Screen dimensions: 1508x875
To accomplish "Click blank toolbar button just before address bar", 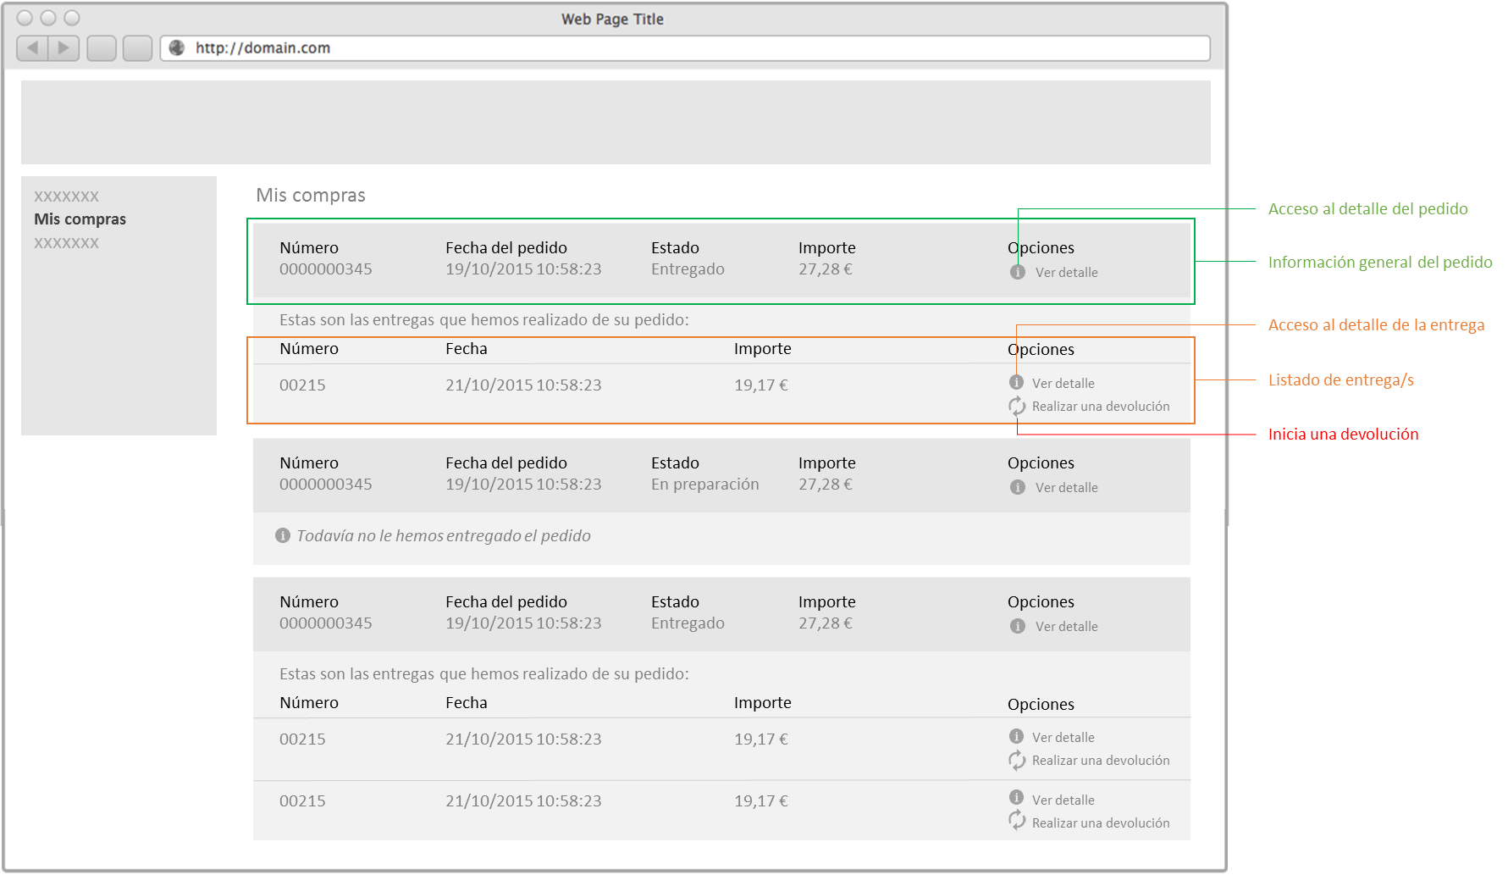I will 137,48.
